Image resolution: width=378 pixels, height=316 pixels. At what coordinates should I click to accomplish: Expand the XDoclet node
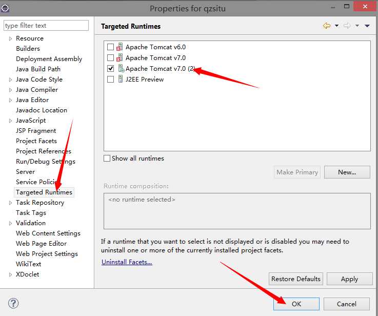point(10,274)
